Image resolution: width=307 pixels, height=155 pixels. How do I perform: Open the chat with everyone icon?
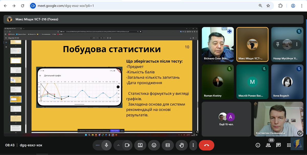click(279, 145)
